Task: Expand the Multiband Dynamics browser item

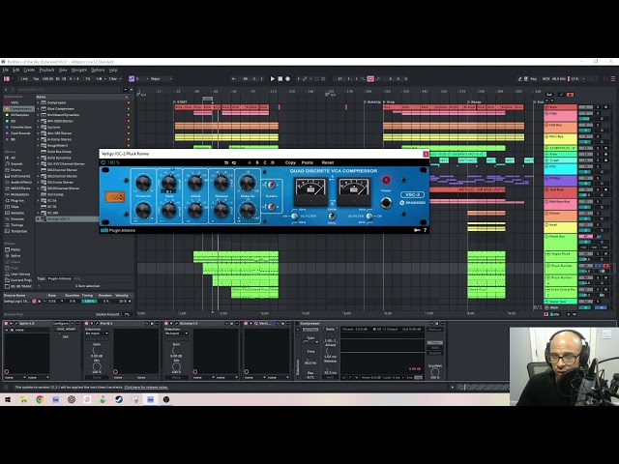Action: (x=39, y=115)
